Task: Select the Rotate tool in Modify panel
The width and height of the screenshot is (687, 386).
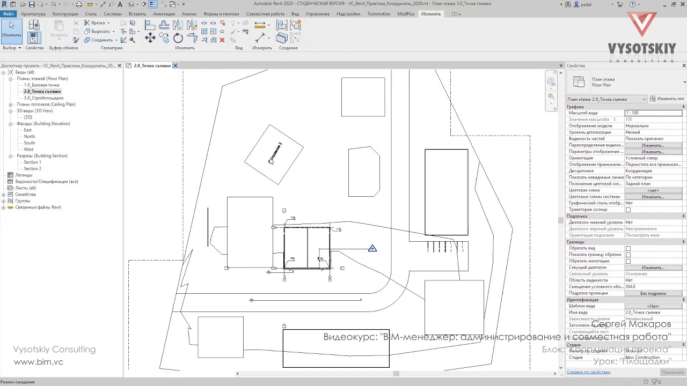Action: click(178, 38)
